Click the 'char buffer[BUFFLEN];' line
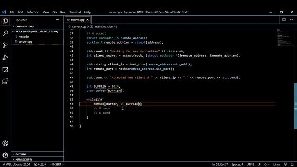Viewport: 297px width, 167px height. pyautogui.click(x=105, y=91)
